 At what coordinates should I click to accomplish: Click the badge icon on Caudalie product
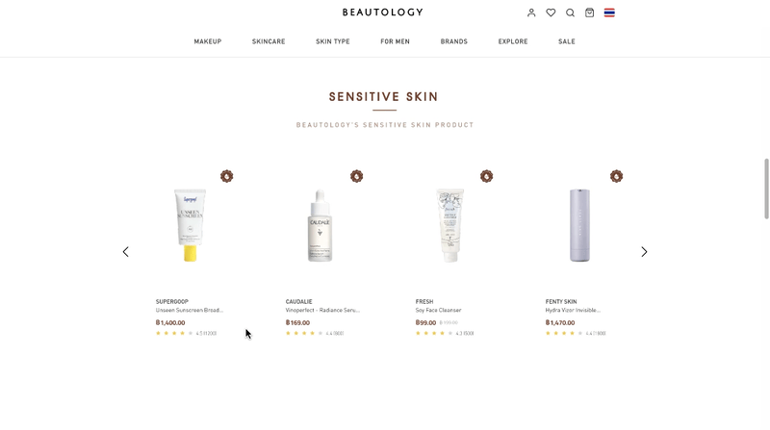(x=356, y=176)
